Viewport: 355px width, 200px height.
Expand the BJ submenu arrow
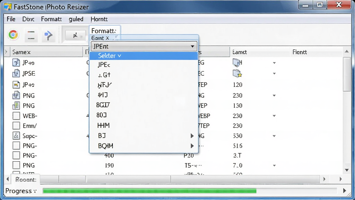point(192,136)
